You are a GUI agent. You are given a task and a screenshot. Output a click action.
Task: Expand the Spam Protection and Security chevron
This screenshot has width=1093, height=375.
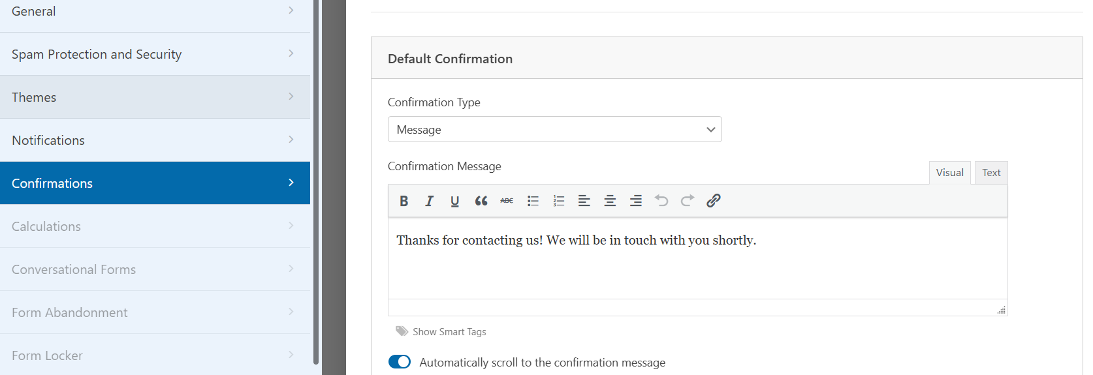[291, 53]
